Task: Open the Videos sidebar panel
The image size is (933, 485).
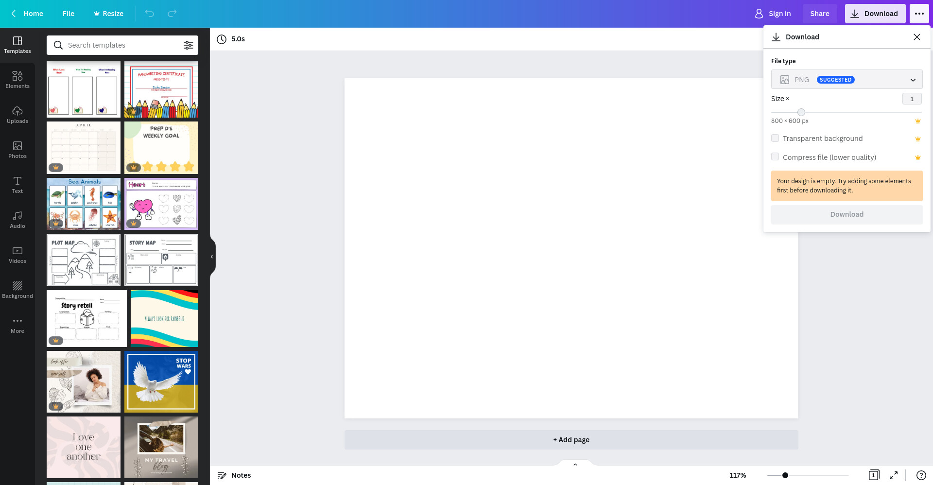Action: point(17,255)
